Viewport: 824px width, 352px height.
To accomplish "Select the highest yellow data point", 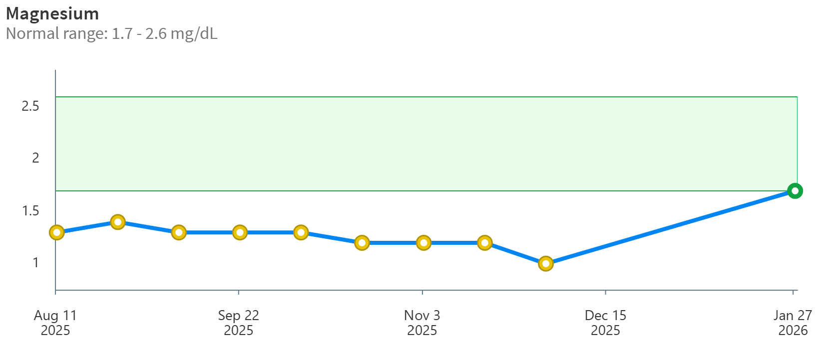I will coord(118,222).
